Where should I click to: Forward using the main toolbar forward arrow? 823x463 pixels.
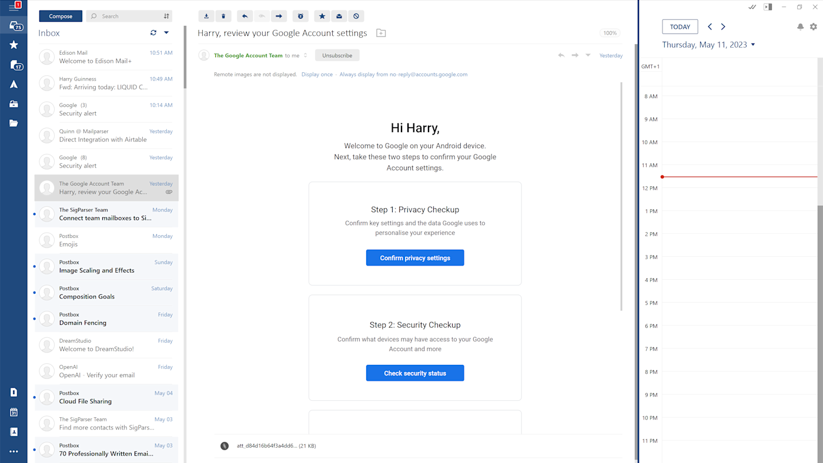point(279,16)
